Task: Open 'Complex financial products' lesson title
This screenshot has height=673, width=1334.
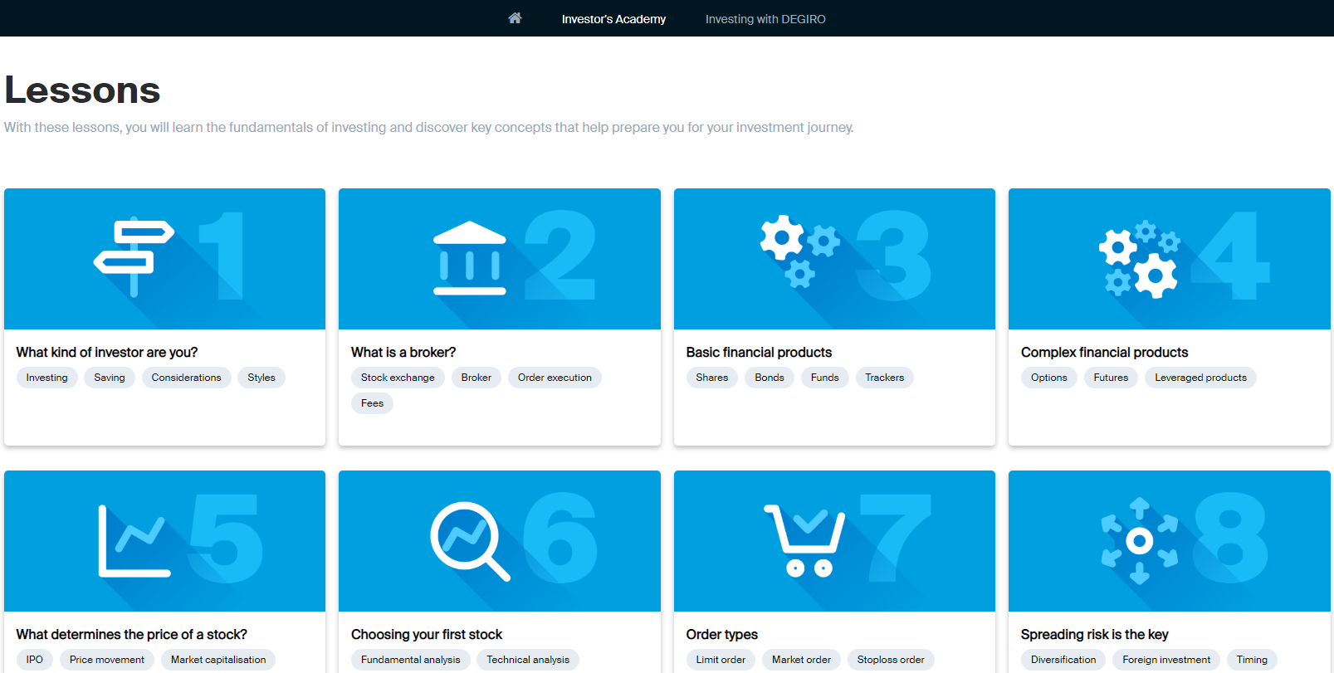Action: [x=1104, y=352]
